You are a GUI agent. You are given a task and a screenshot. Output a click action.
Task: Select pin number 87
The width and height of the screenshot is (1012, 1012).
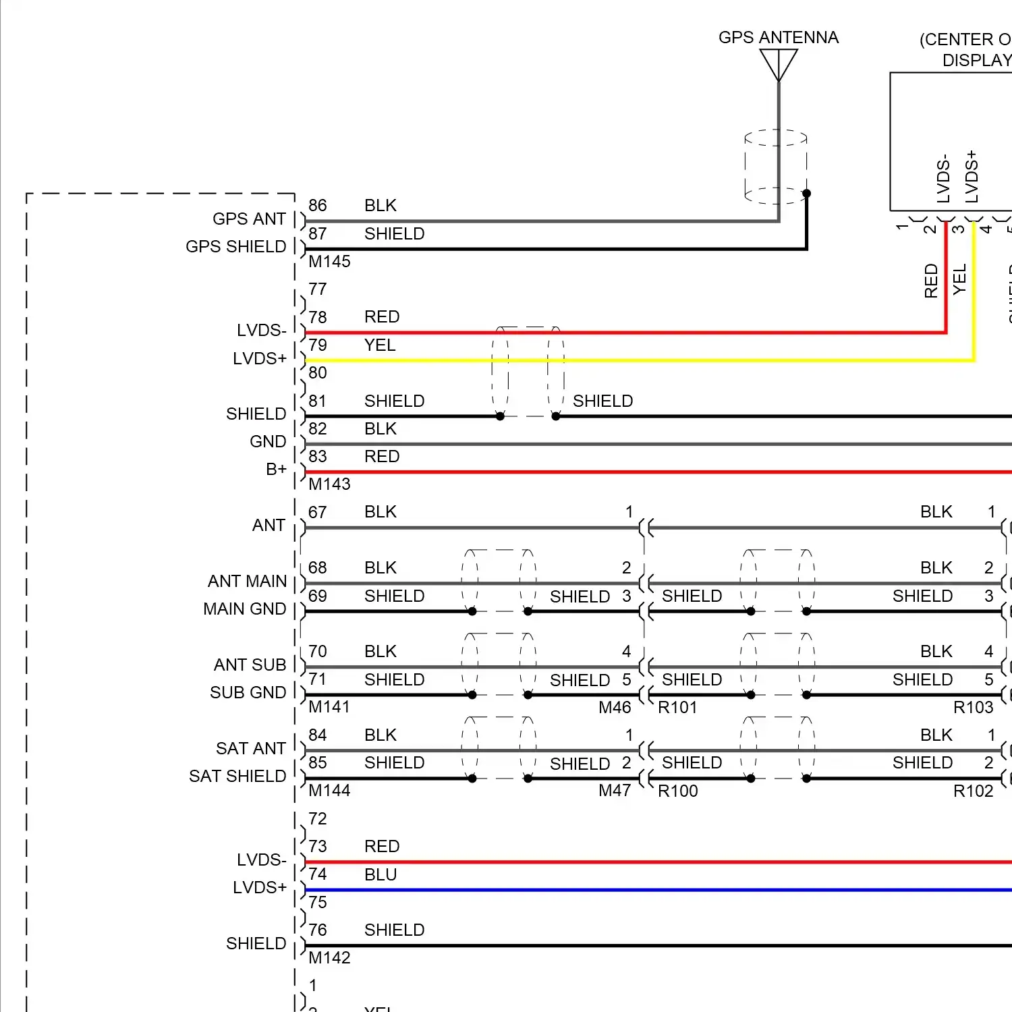point(317,233)
